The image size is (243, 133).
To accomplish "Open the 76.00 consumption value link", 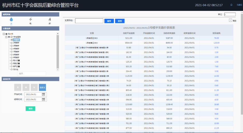I will click(x=216, y=38).
